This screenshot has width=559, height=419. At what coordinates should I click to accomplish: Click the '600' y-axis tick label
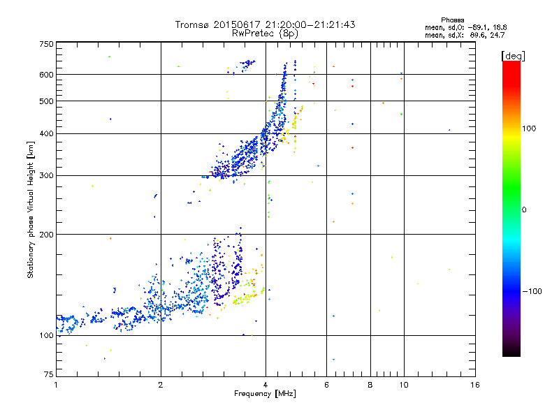pyautogui.click(x=47, y=75)
